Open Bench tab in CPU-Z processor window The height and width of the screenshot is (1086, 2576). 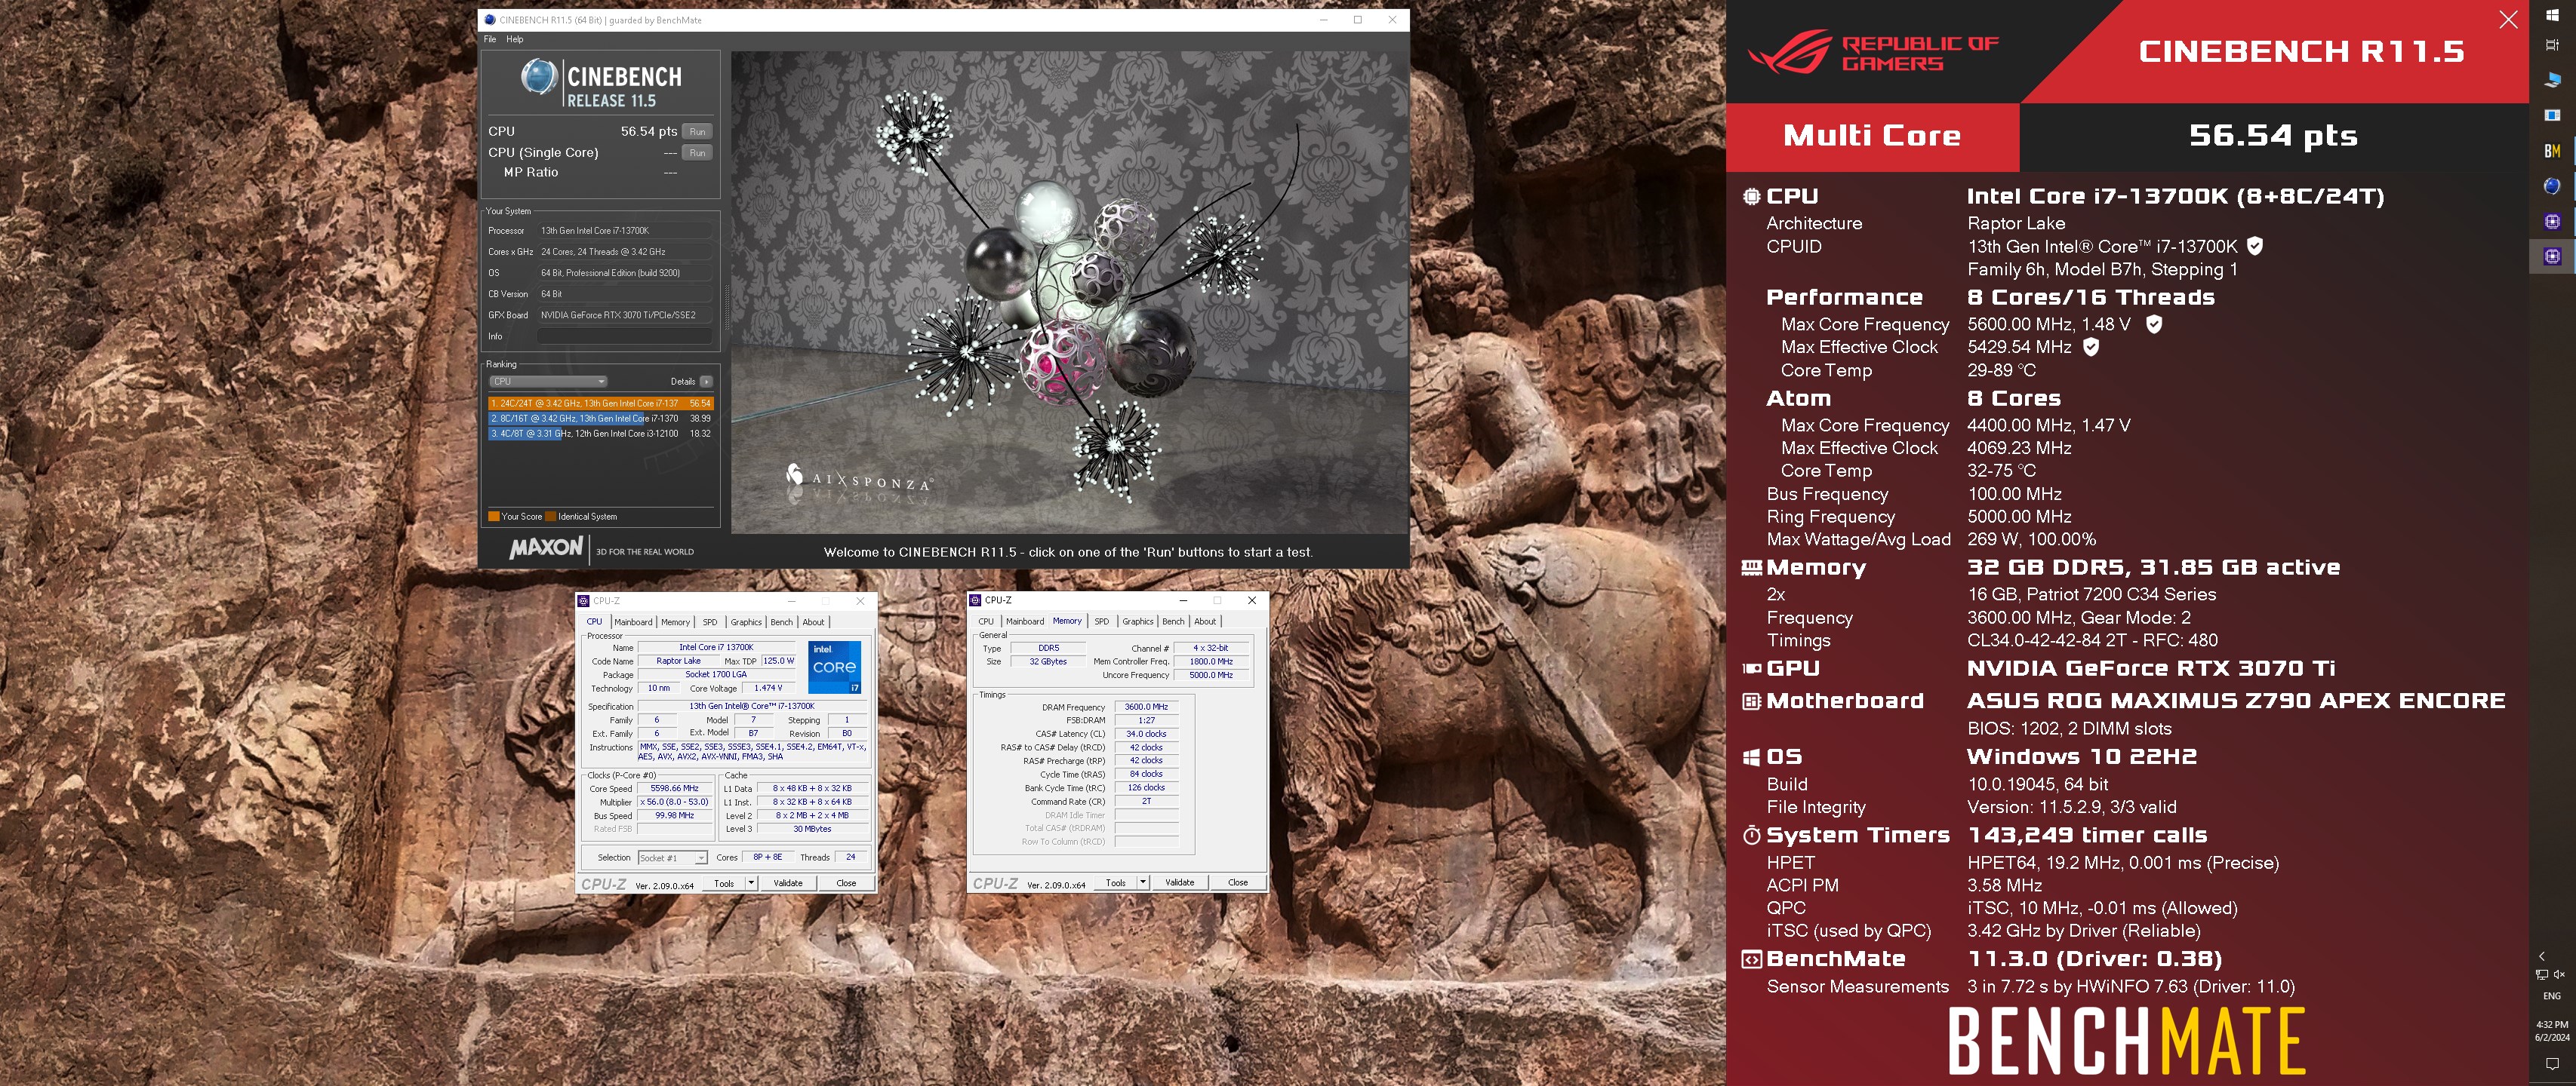(782, 622)
